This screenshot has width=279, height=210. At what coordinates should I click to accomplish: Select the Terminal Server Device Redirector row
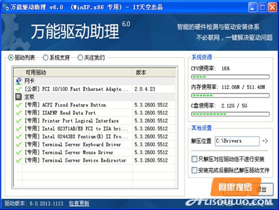[x=95, y=160]
